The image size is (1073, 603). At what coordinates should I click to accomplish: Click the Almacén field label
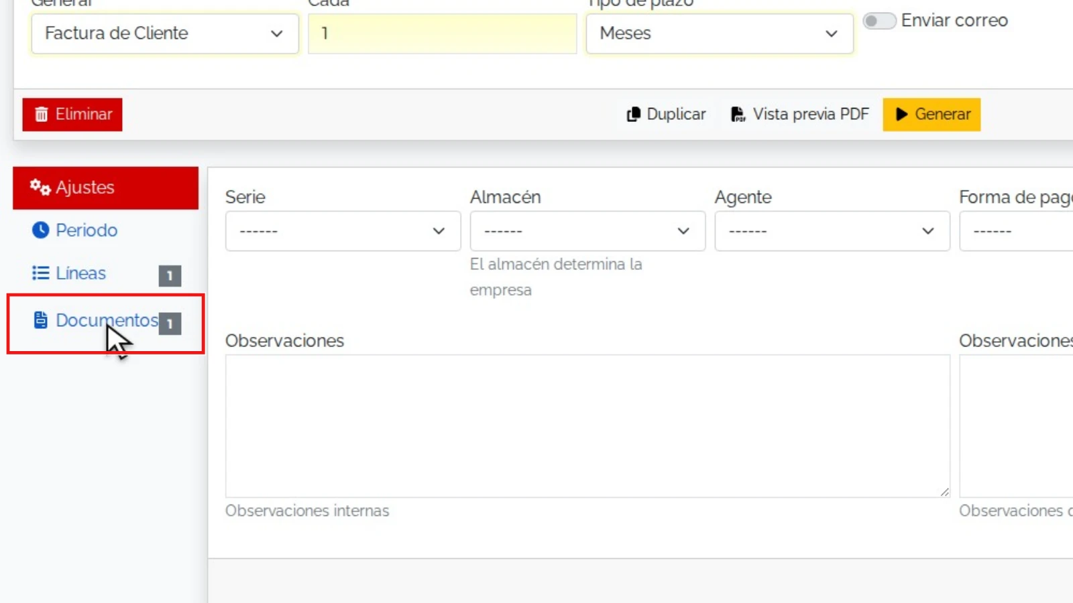point(505,197)
